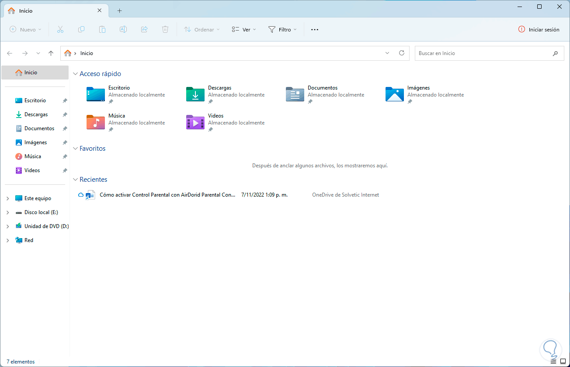The width and height of the screenshot is (570, 367).
Task: Click the Share icon
Action: tap(144, 29)
